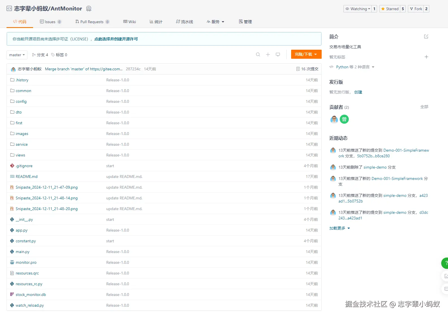Click 创建 to create a release
448x316 pixels.
point(358,92)
